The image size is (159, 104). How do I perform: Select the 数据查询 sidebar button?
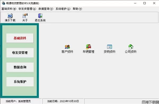[x=20, y=67]
